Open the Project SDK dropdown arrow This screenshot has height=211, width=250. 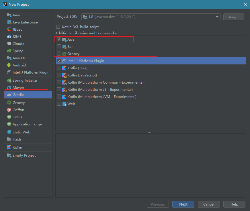[x=217, y=17]
